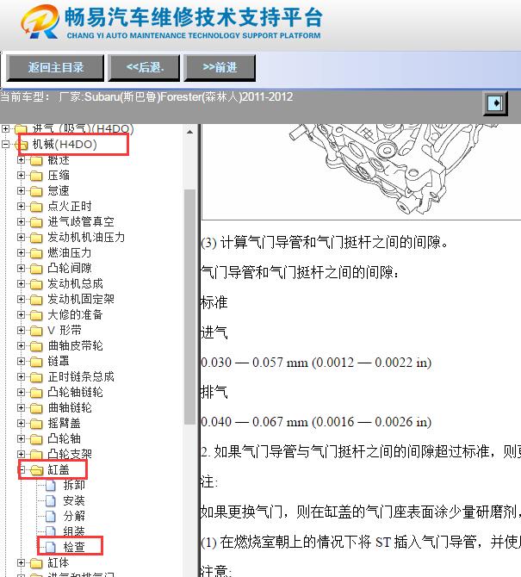Select the 发动机机油压力 tree label
Viewport: 521px width, 577px height.
tap(86, 237)
